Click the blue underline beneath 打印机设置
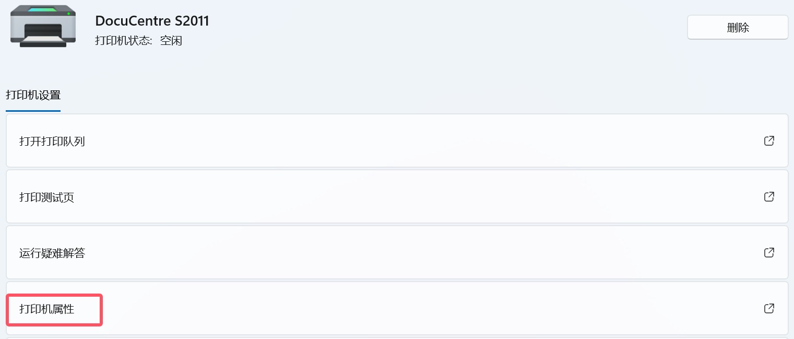The image size is (794, 339). (33, 111)
